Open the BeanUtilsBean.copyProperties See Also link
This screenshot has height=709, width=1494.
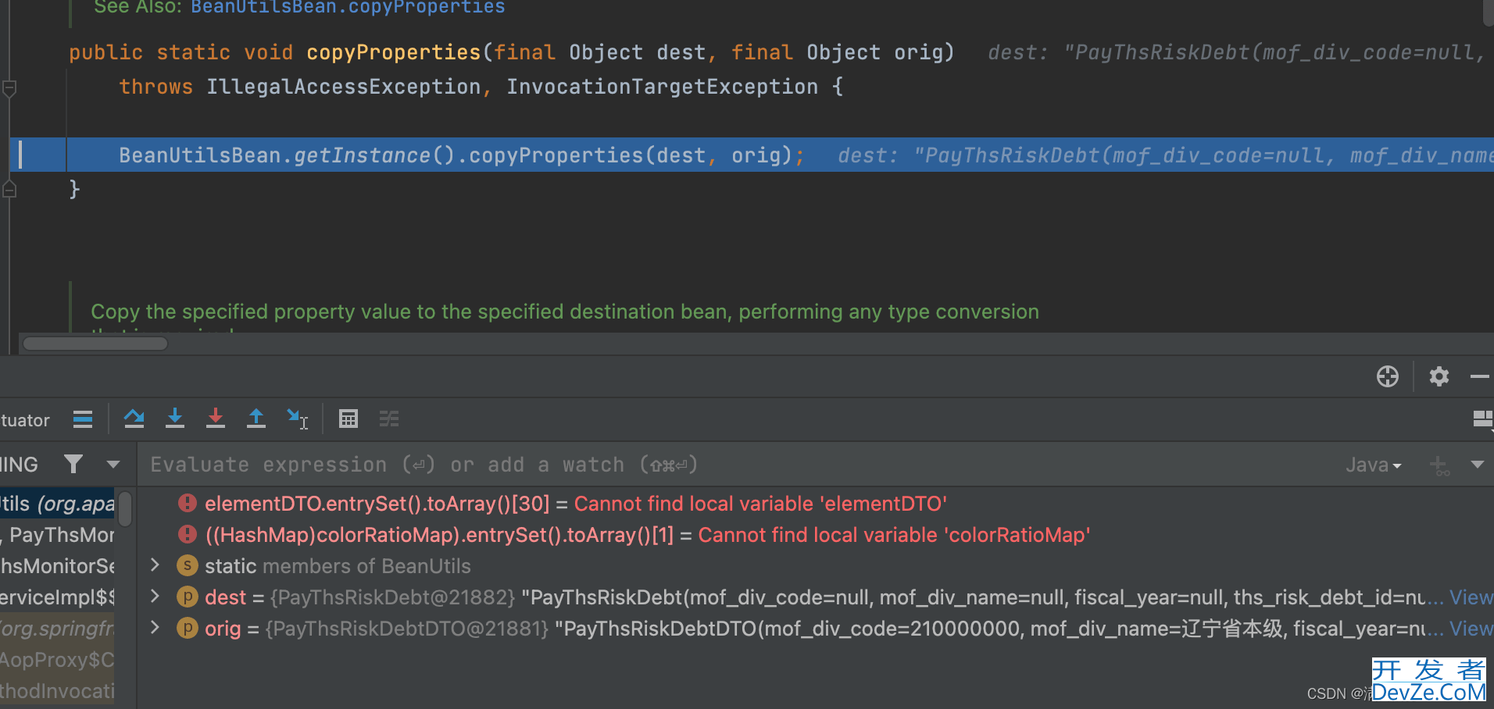coord(348,7)
